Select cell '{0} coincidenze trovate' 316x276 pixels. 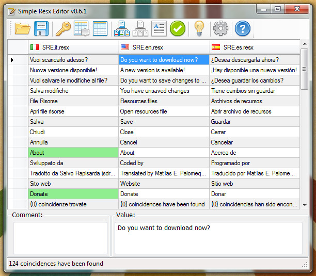pos(73,204)
